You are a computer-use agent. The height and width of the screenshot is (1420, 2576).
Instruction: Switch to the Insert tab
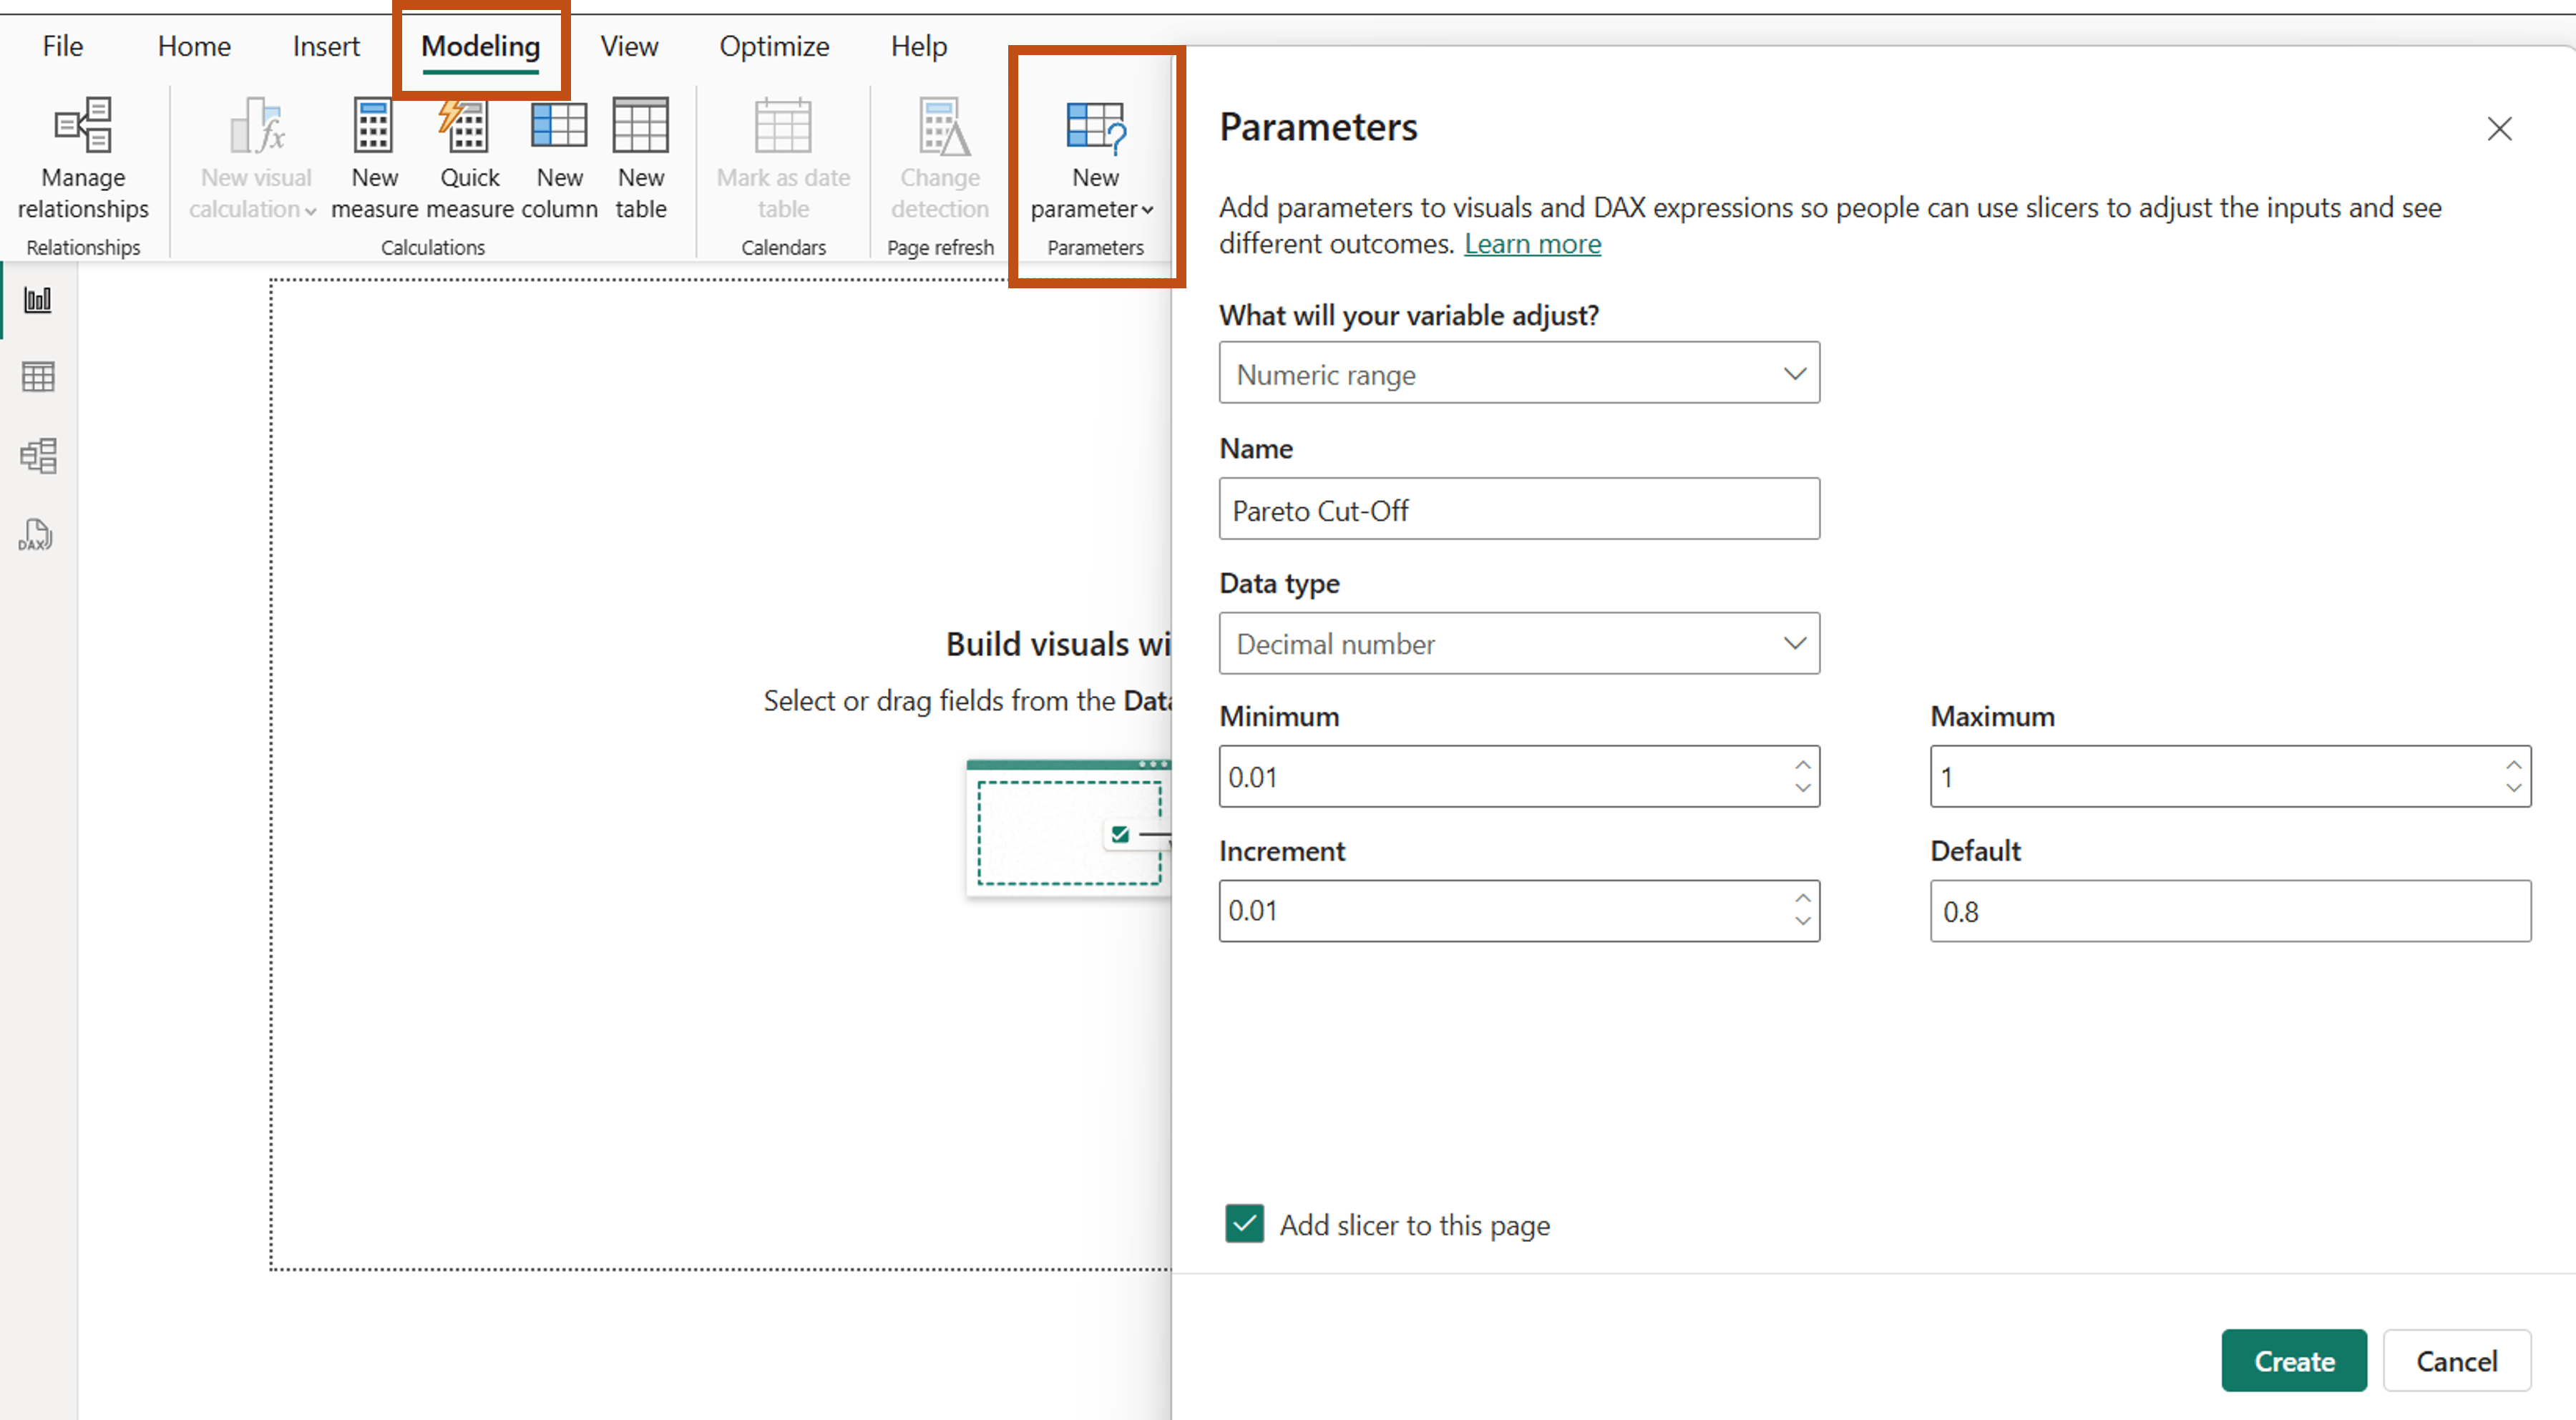[x=326, y=46]
